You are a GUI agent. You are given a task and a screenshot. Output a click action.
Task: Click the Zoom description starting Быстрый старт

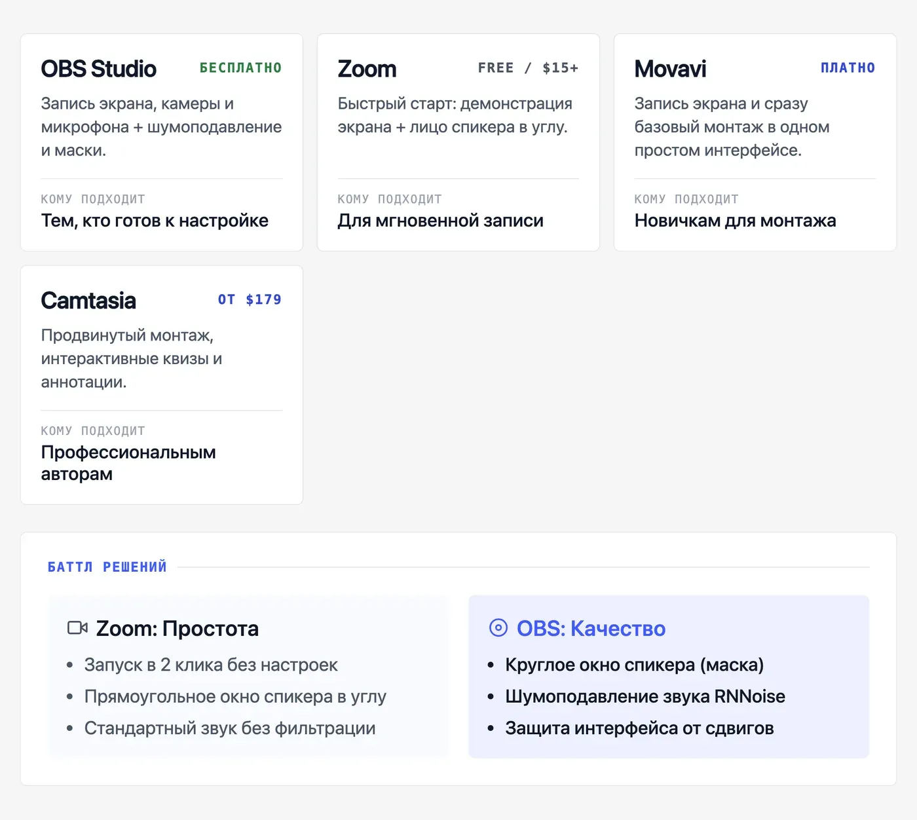(455, 115)
